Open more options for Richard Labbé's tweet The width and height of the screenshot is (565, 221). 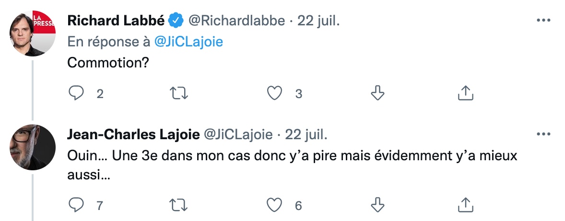coord(543,21)
